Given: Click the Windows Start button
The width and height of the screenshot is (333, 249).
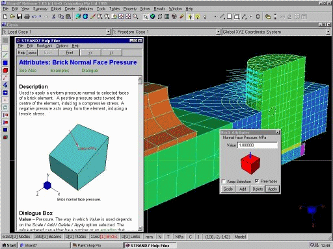Looking at the screenshot, I should [9, 245].
